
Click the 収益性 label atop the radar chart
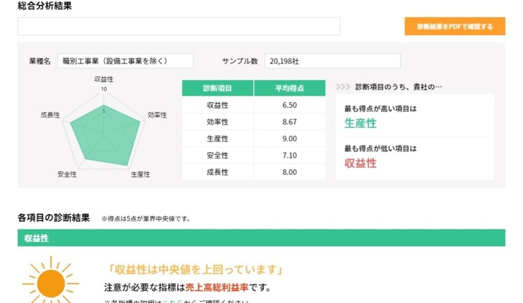(104, 79)
